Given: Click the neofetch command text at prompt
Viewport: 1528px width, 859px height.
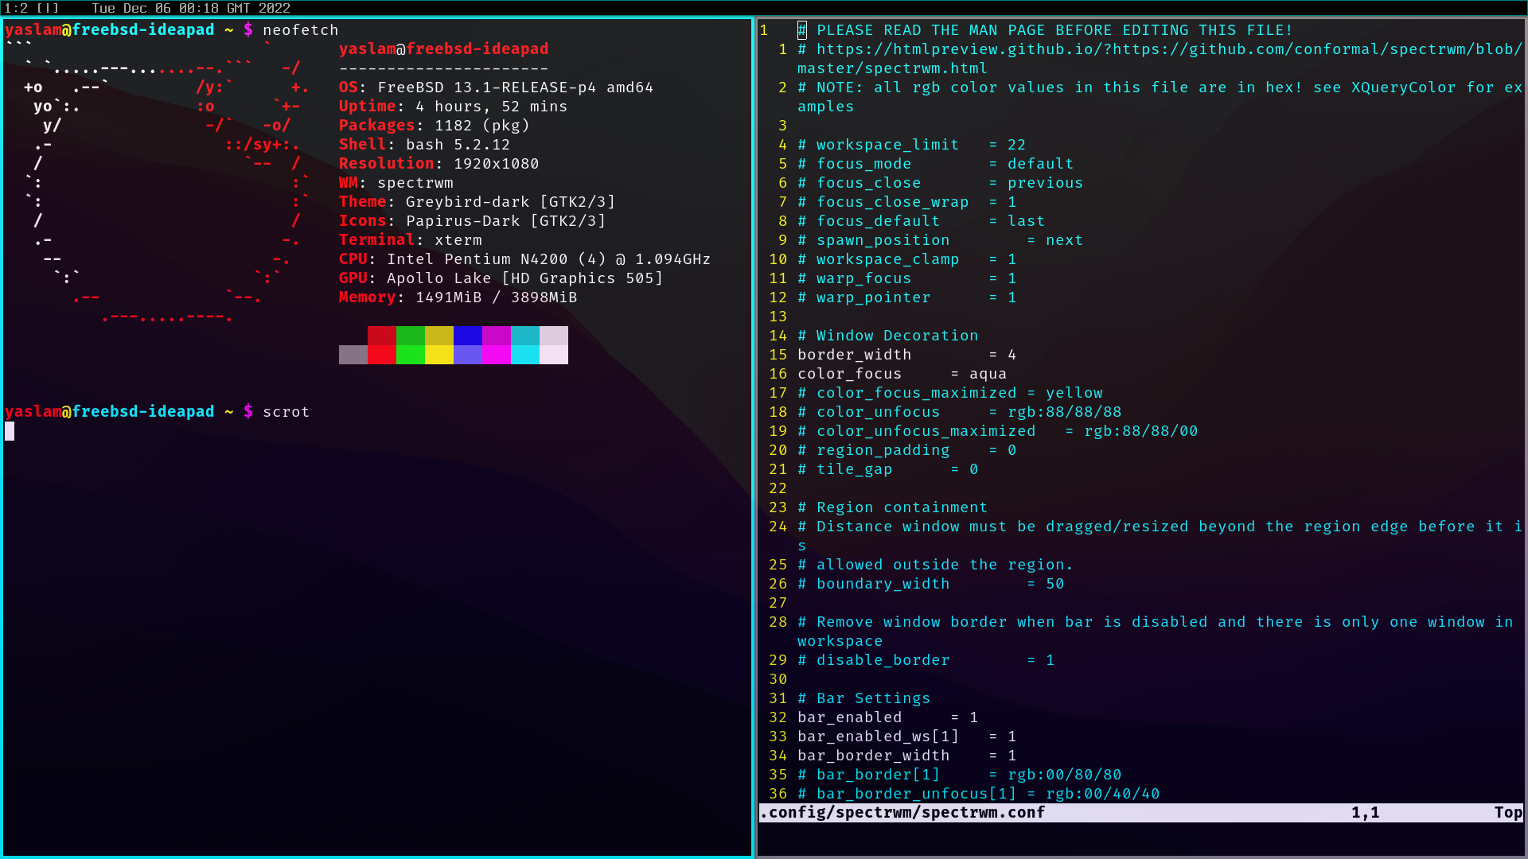Looking at the screenshot, I should pyautogui.click(x=300, y=30).
